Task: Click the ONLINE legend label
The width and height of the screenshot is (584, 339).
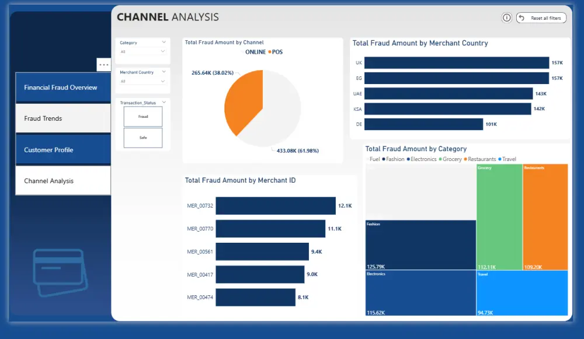Action: tap(256, 52)
